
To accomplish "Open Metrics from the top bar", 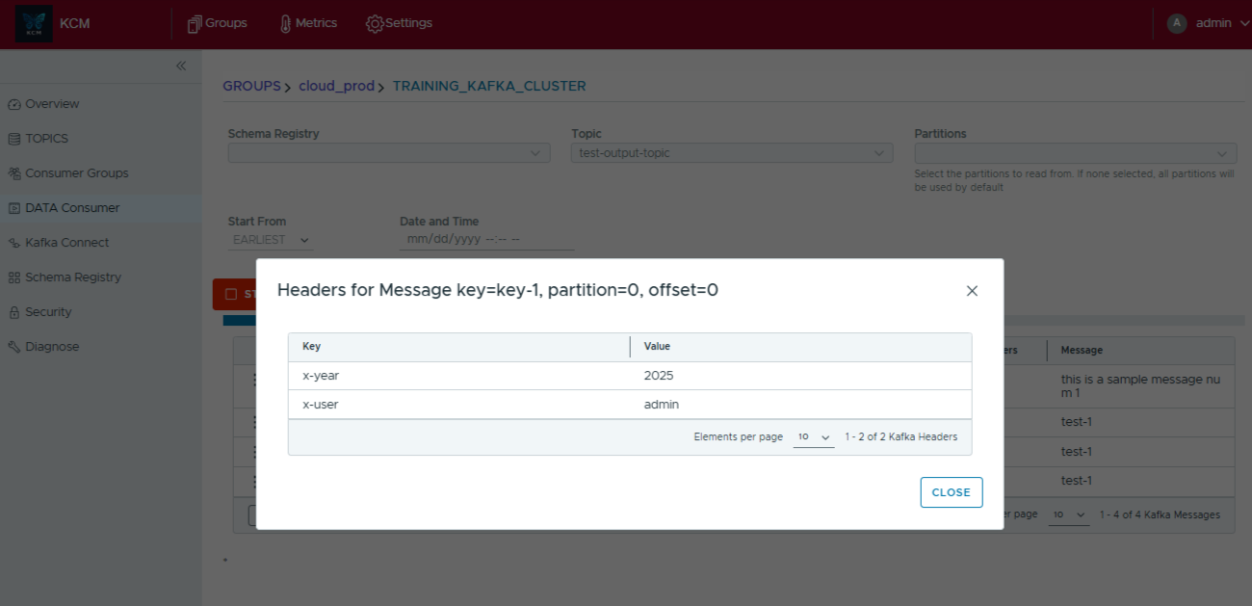I will coord(307,23).
